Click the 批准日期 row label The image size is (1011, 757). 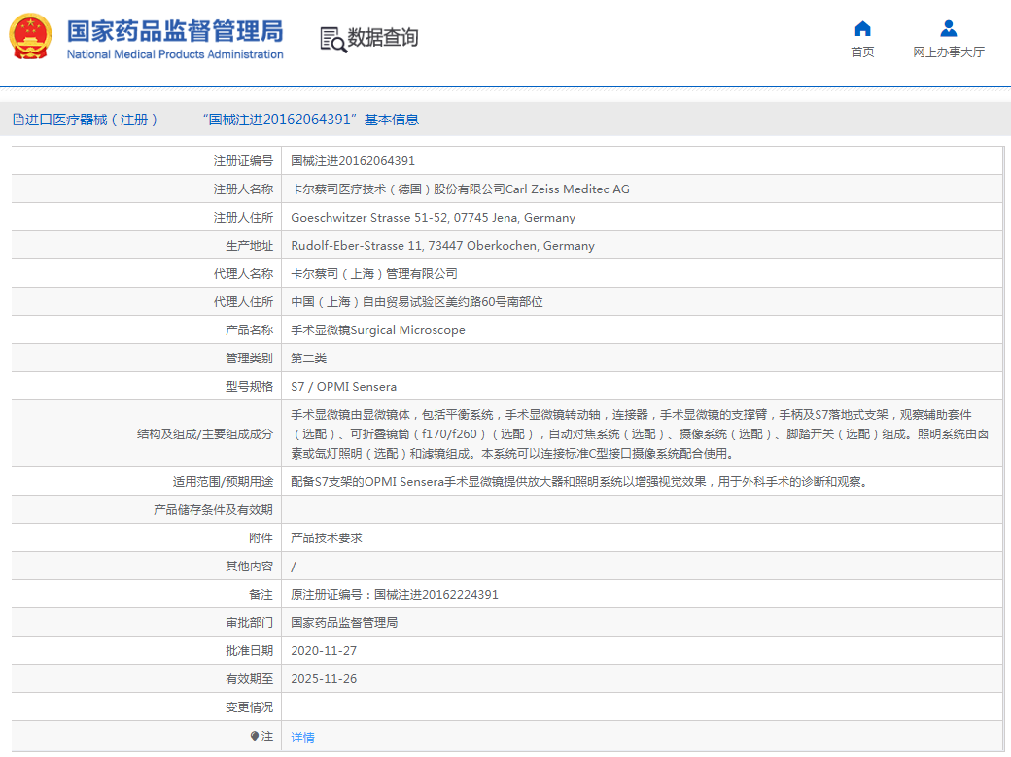tap(249, 651)
